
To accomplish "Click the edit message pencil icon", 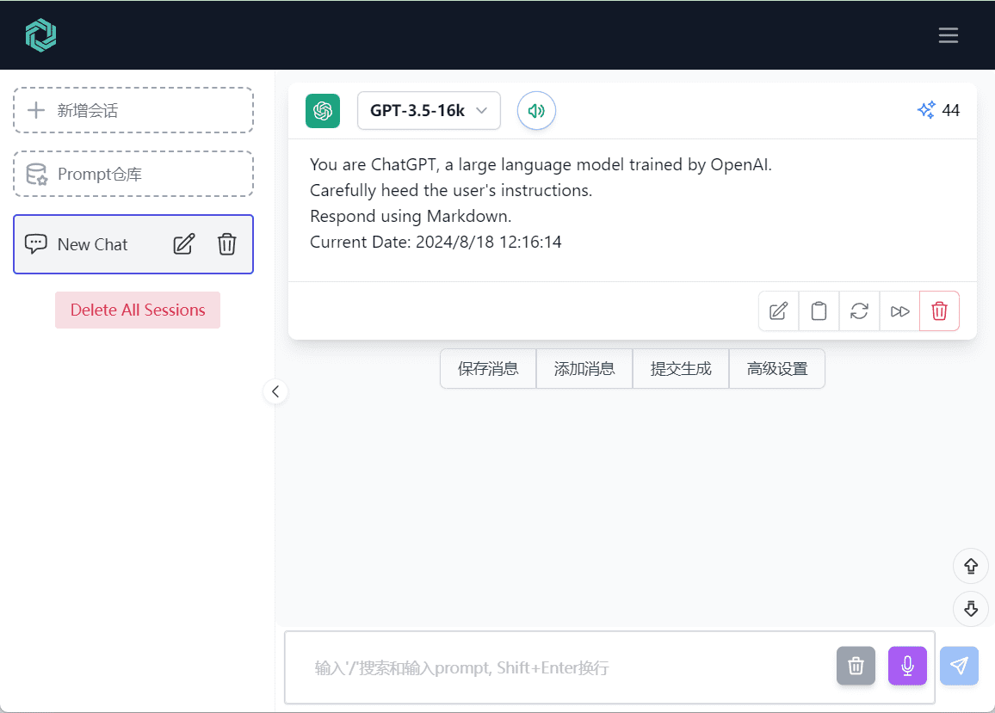I will [x=778, y=311].
